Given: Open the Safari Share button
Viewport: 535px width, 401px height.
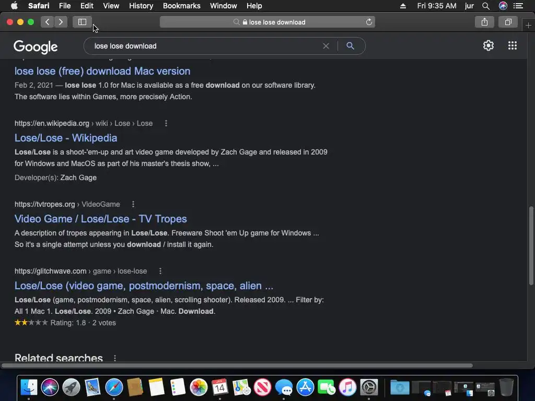Looking at the screenshot, I should point(484,22).
